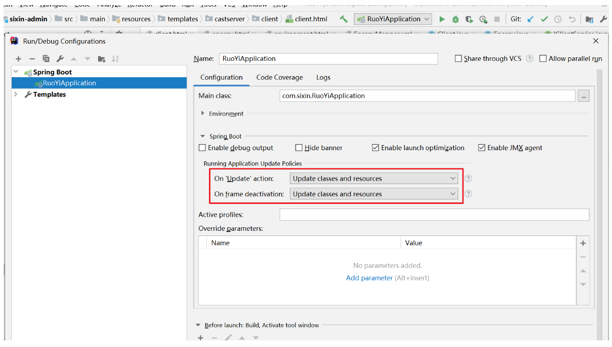Click the Add parameter link
This screenshot has width=612, height=347.
(370, 278)
